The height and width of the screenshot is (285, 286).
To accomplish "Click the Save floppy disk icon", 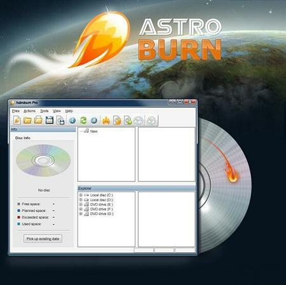I will coord(50,121).
